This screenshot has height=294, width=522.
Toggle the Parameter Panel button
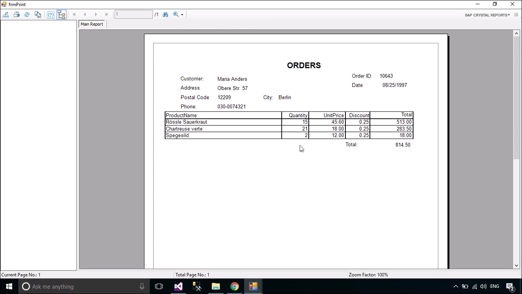point(51,15)
